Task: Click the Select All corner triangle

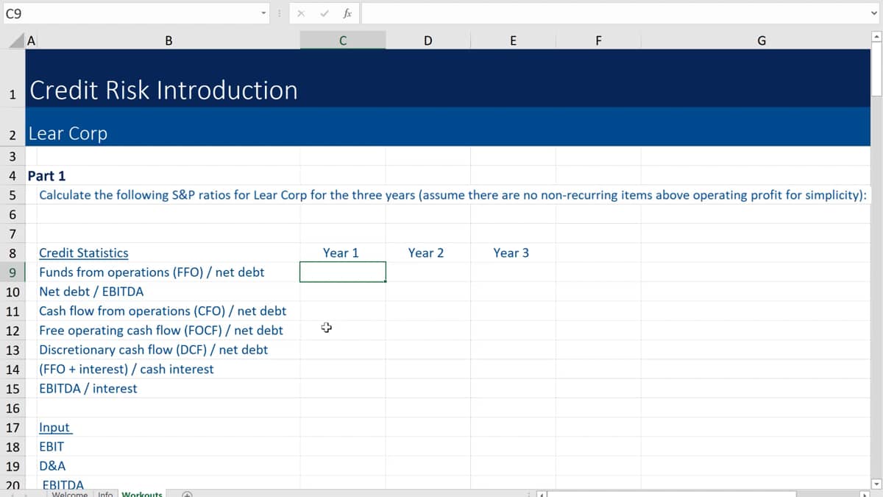Action: coord(15,41)
